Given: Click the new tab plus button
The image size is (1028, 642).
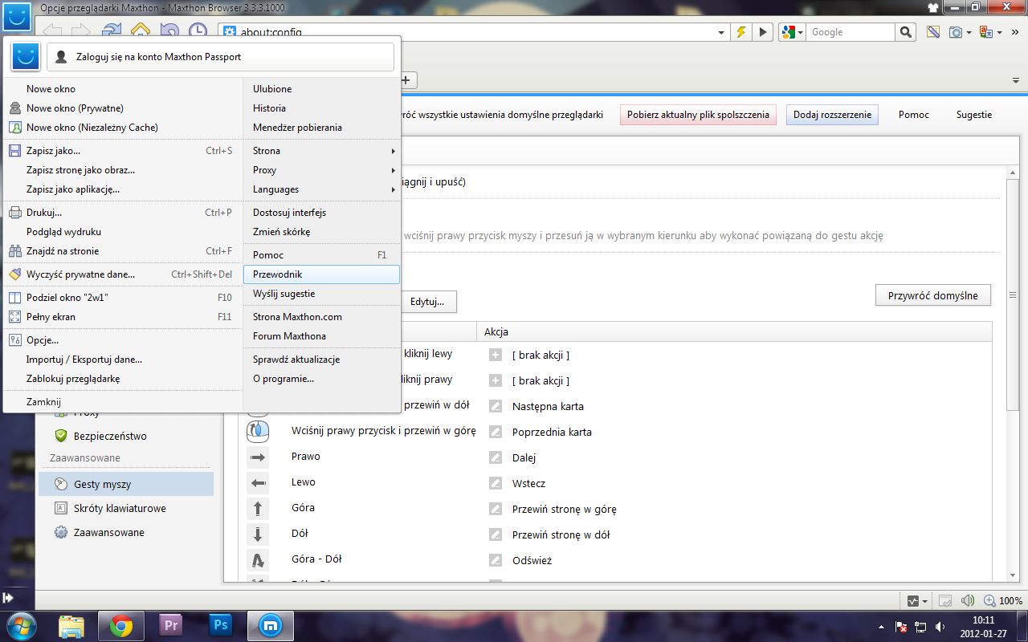Looking at the screenshot, I should tap(406, 79).
